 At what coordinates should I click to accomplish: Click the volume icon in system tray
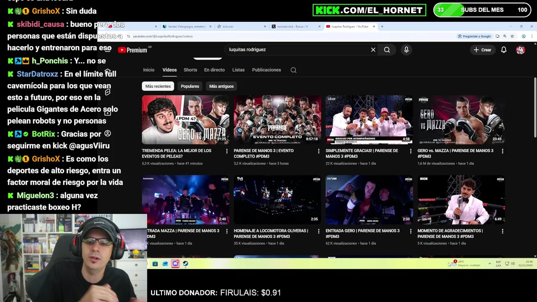click(x=513, y=263)
